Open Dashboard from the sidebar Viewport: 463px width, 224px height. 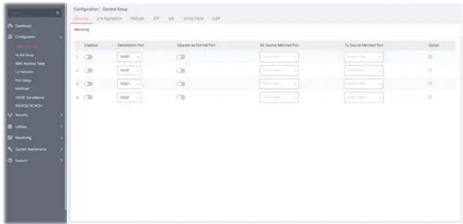click(23, 26)
